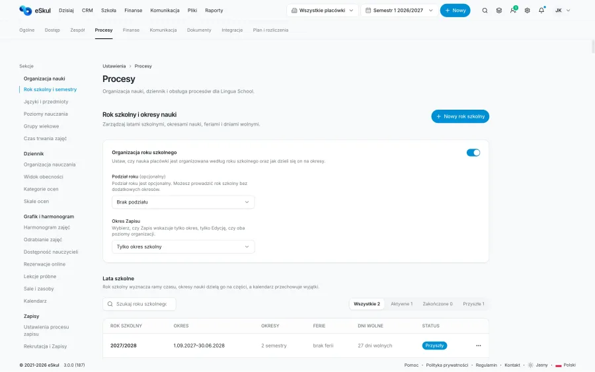Click the 2027/2028 school year row

click(296, 346)
